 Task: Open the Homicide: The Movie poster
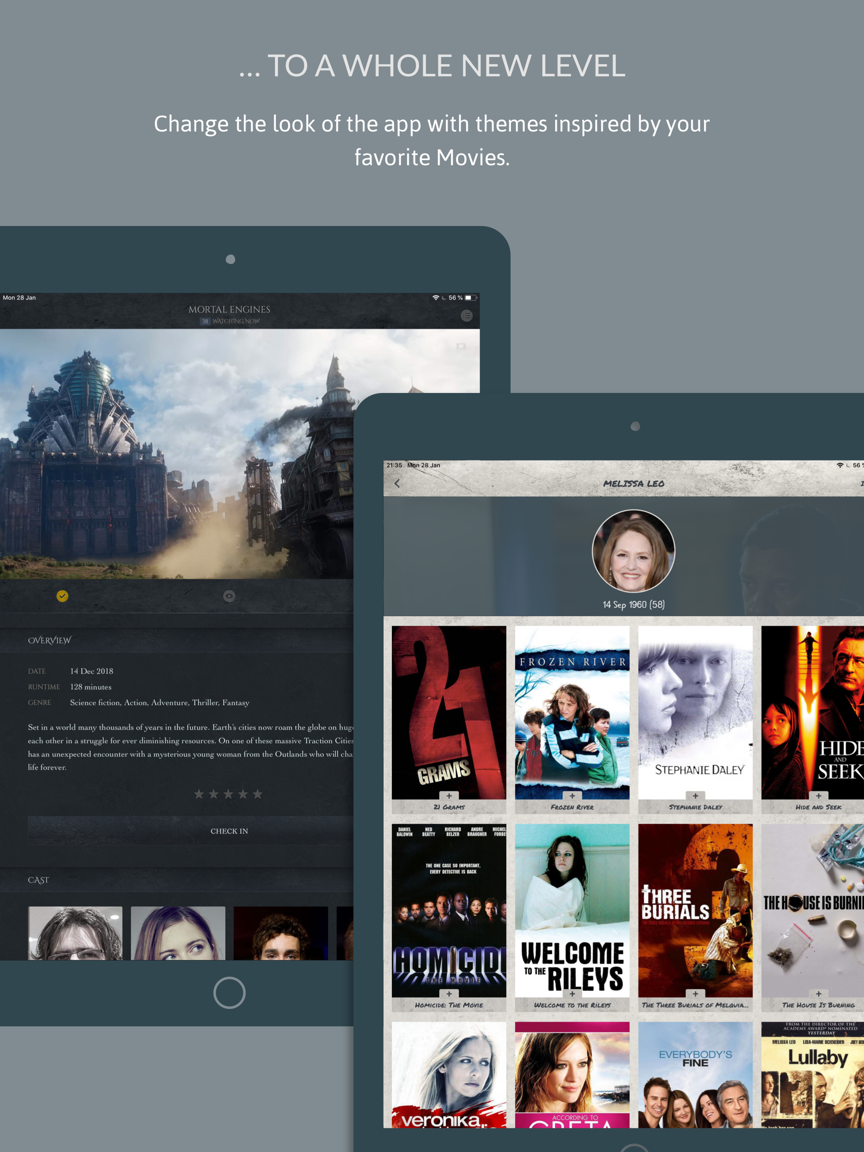449,910
